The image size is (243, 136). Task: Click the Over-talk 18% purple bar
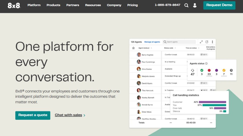[x=220, y=108]
